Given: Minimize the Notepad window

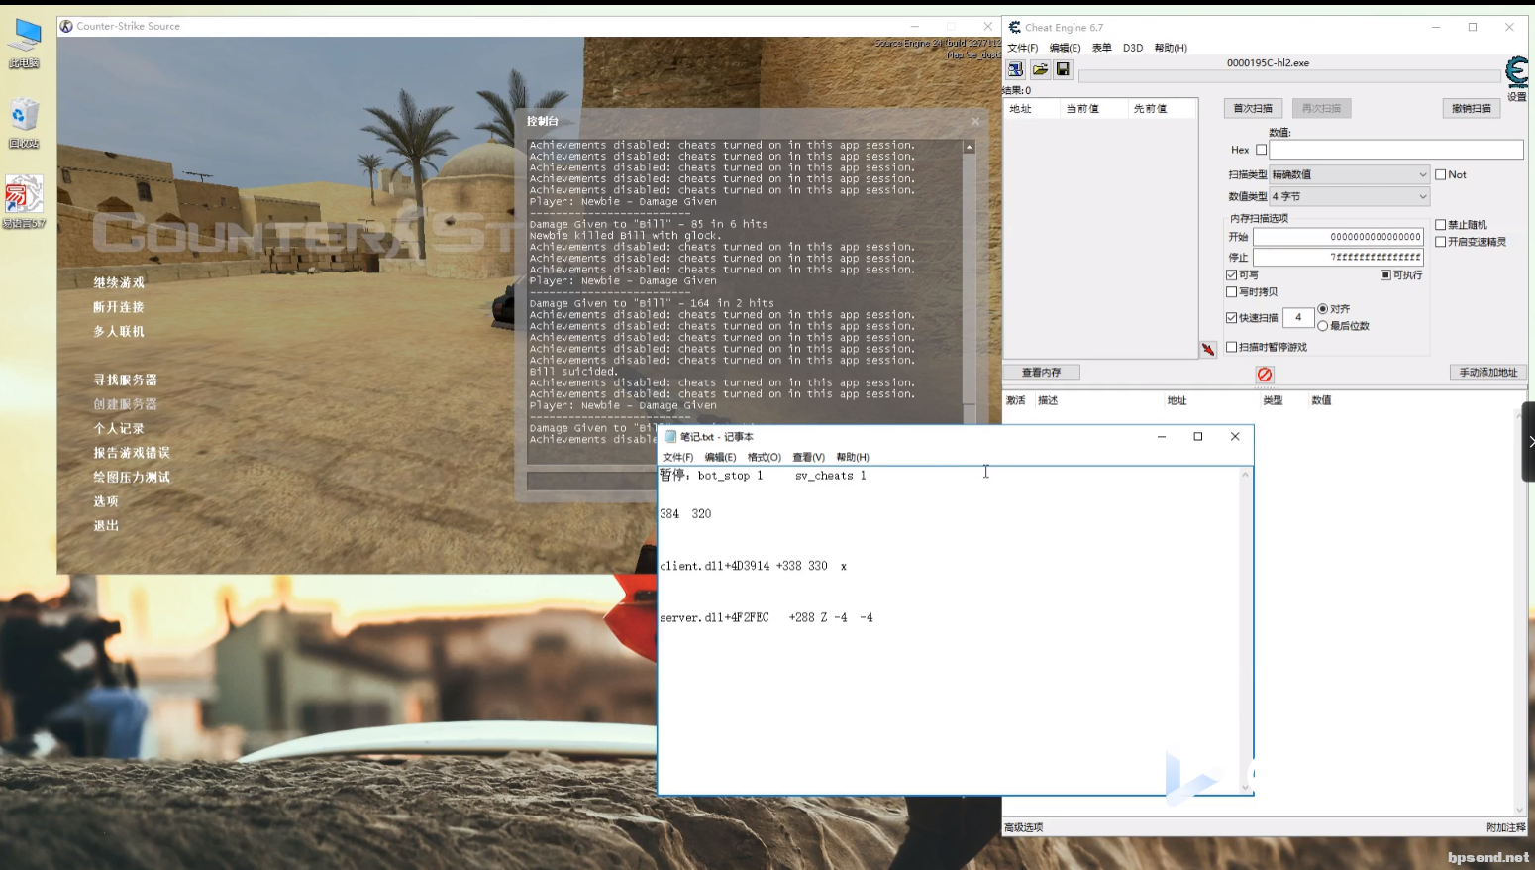Looking at the screenshot, I should click(x=1162, y=436).
